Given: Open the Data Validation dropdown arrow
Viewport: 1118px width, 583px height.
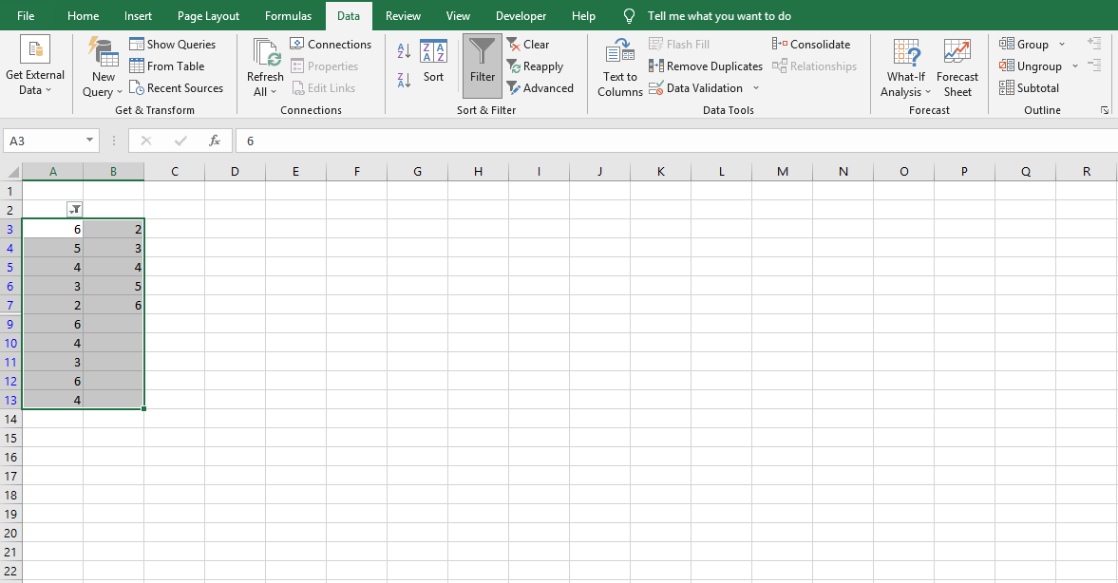Looking at the screenshot, I should [755, 87].
